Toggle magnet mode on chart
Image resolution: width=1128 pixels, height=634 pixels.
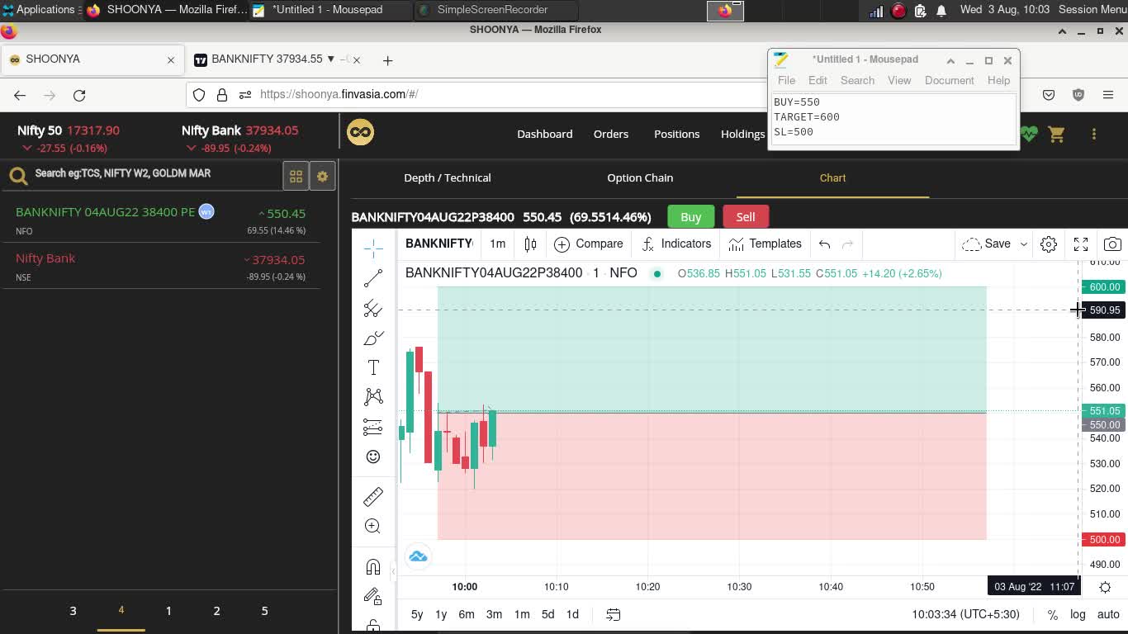click(373, 566)
